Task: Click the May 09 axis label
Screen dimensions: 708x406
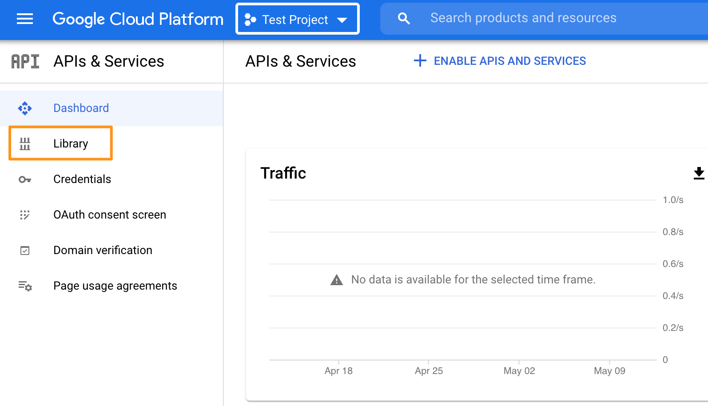Action: (x=609, y=371)
